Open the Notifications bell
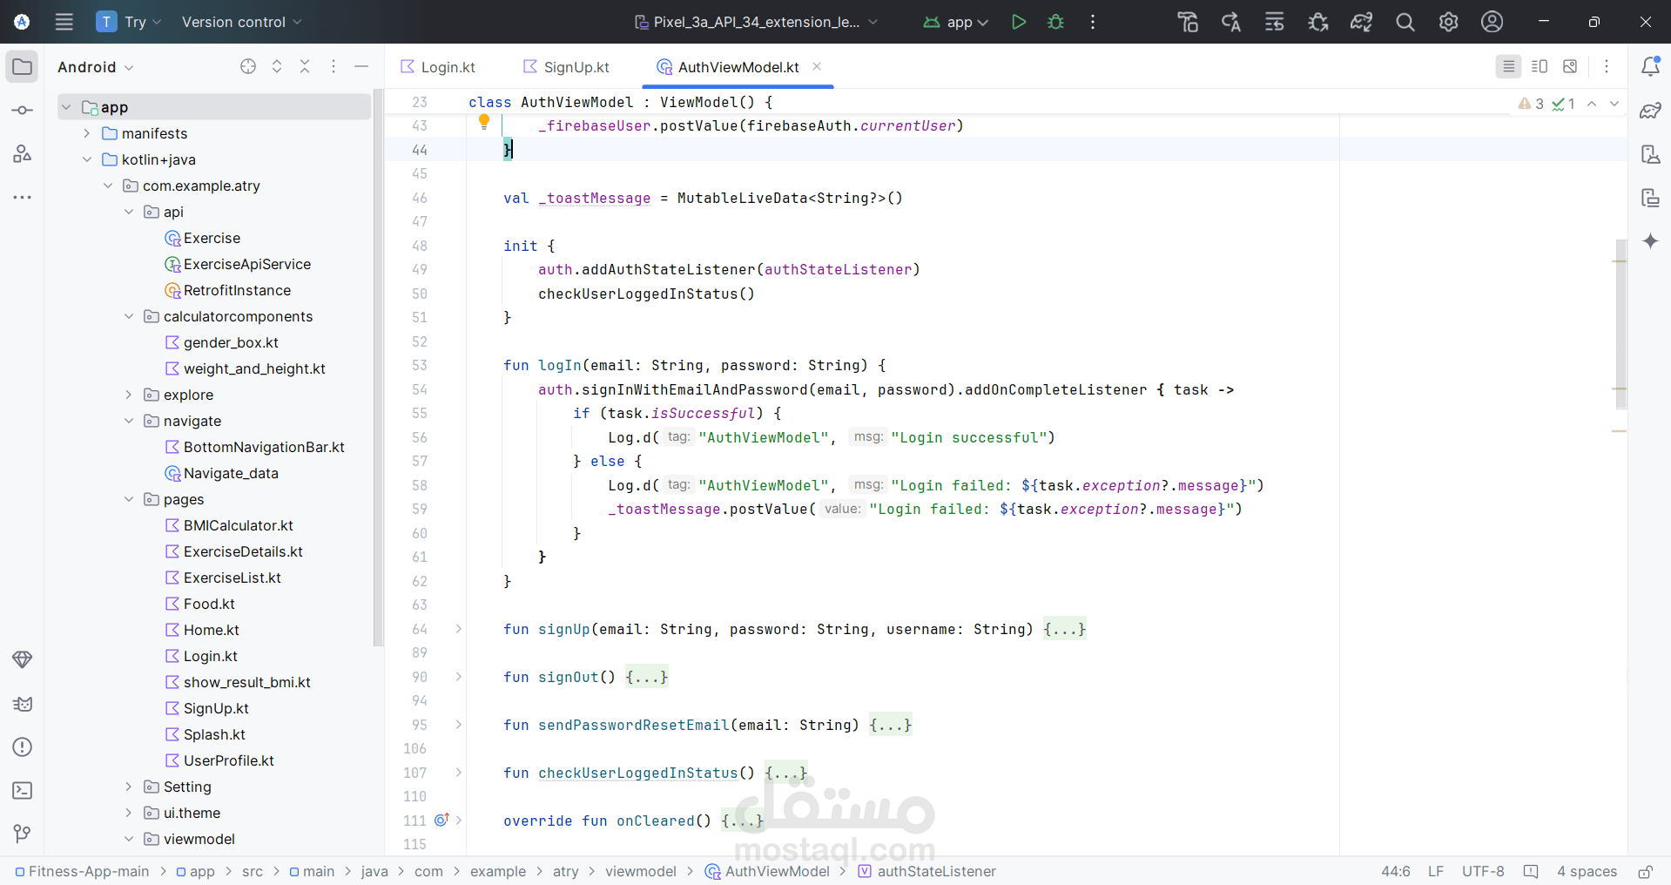Screen dimensions: 1671x885 click(1650, 66)
